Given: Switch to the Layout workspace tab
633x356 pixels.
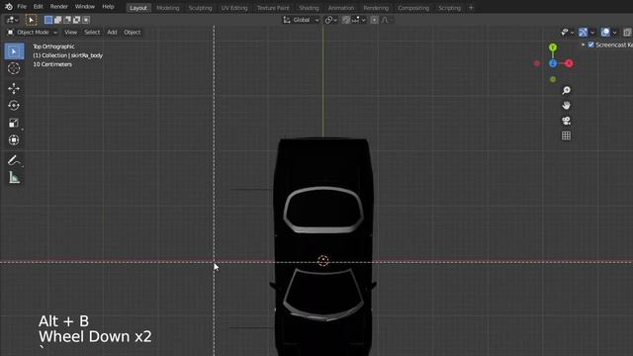Looking at the screenshot, I should pos(138,8).
